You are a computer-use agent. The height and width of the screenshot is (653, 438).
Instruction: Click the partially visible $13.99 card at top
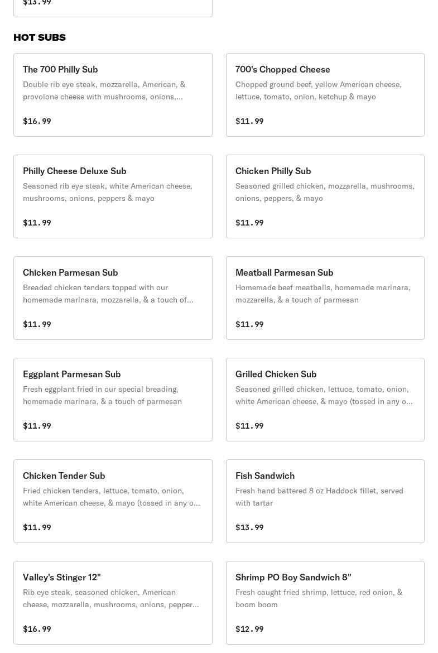tap(113, 6)
